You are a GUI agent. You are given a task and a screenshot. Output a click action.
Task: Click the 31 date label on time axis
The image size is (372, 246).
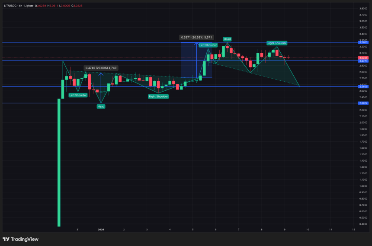pos(78,229)
